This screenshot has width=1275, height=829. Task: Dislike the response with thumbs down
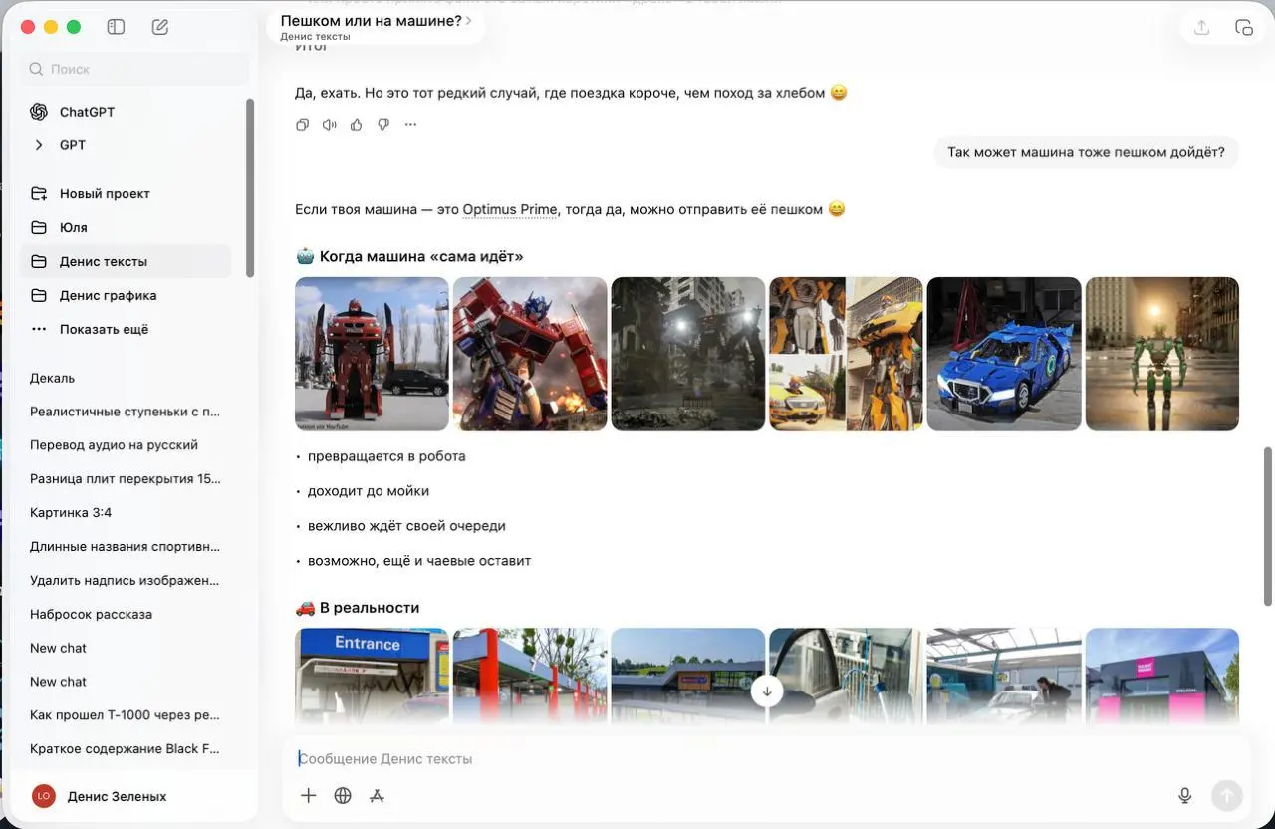click(383, 125)
